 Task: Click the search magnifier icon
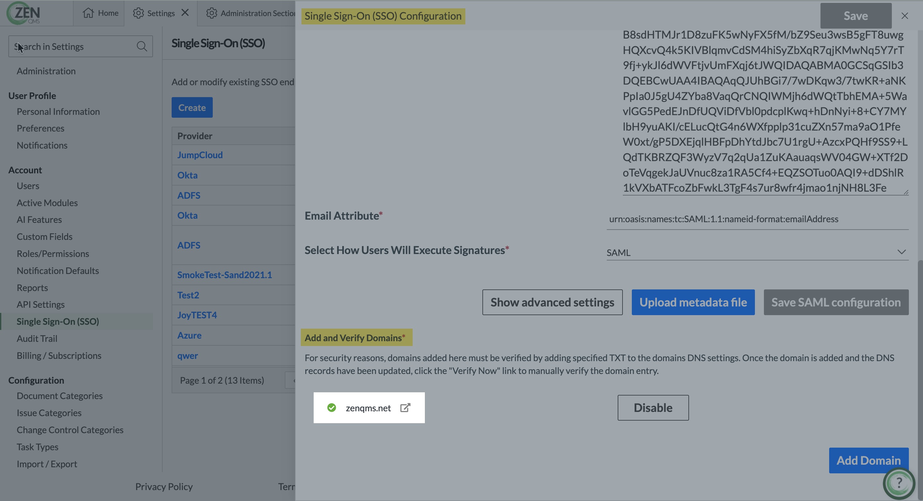pyautogui.click(x=141, y=46)
